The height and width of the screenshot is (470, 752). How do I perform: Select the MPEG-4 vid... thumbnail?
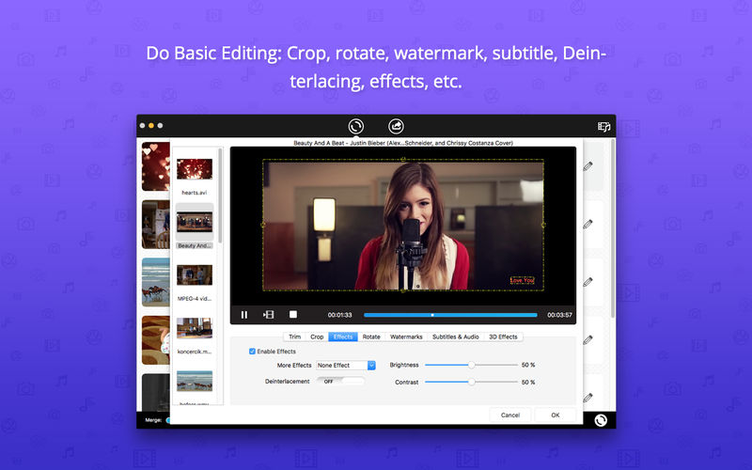pyautogui.click(x=195, y=275)
